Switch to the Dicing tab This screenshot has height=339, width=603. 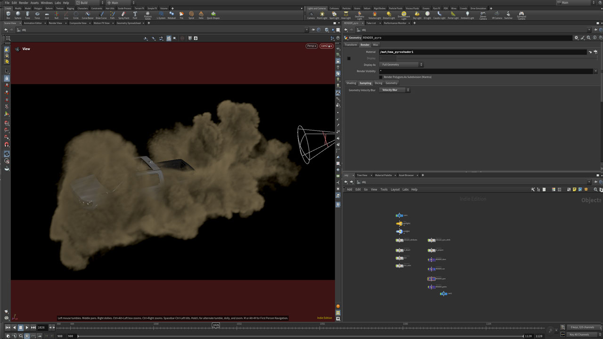point(378,83)
